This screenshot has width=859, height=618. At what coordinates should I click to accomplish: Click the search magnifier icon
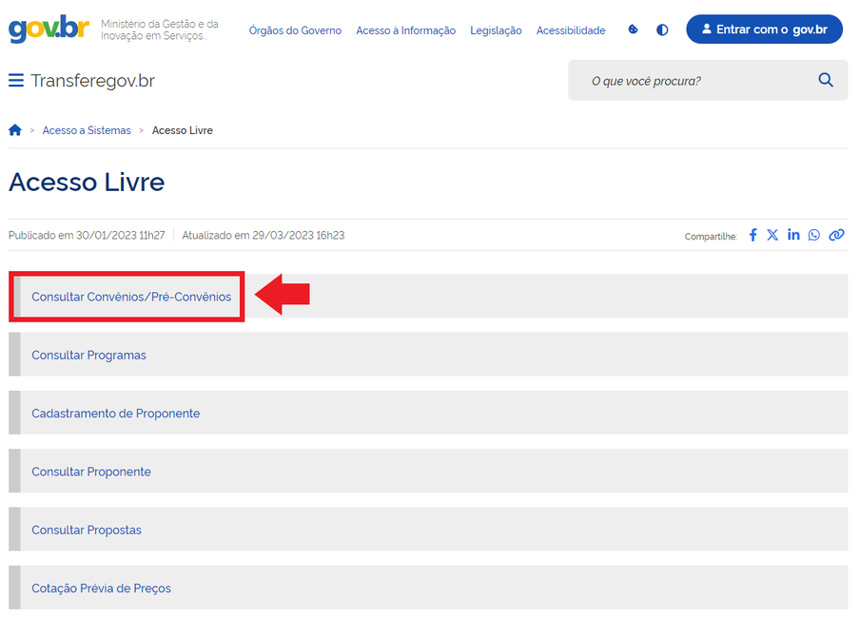(x=825, y=80)
